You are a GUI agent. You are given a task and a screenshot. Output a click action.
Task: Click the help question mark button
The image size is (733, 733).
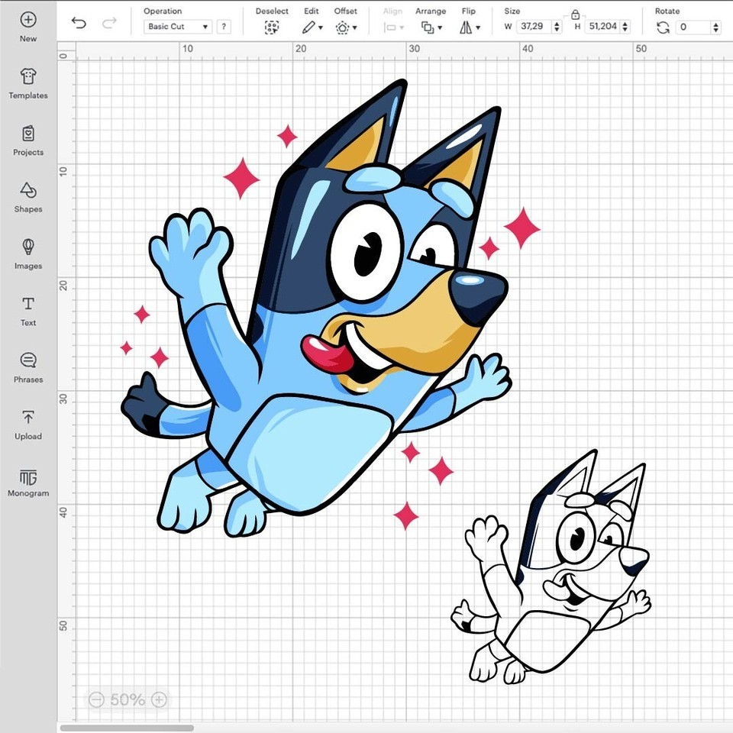tap(224, 27)
